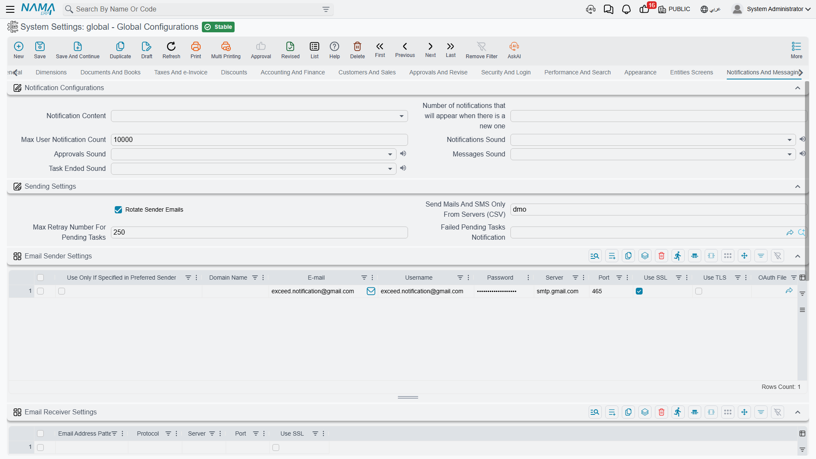
Task: Open the Accounting And Finance tab
Action: 292,72
